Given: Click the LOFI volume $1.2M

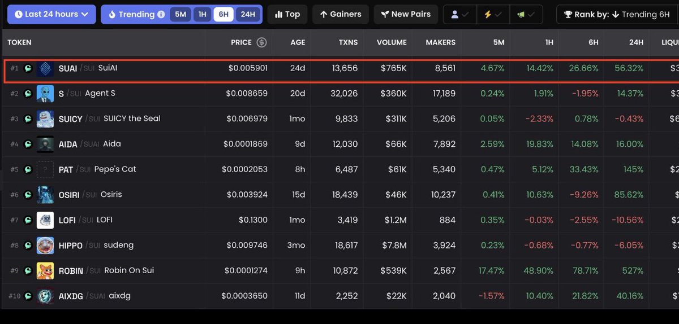Looking at the screenshot, I should 395,220.
